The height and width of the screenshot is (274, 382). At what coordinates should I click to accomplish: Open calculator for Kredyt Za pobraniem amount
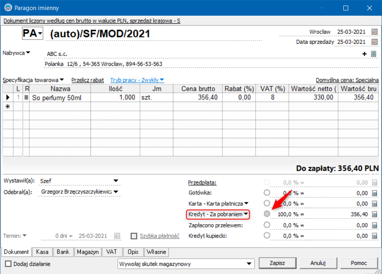(x=375, y=215)
